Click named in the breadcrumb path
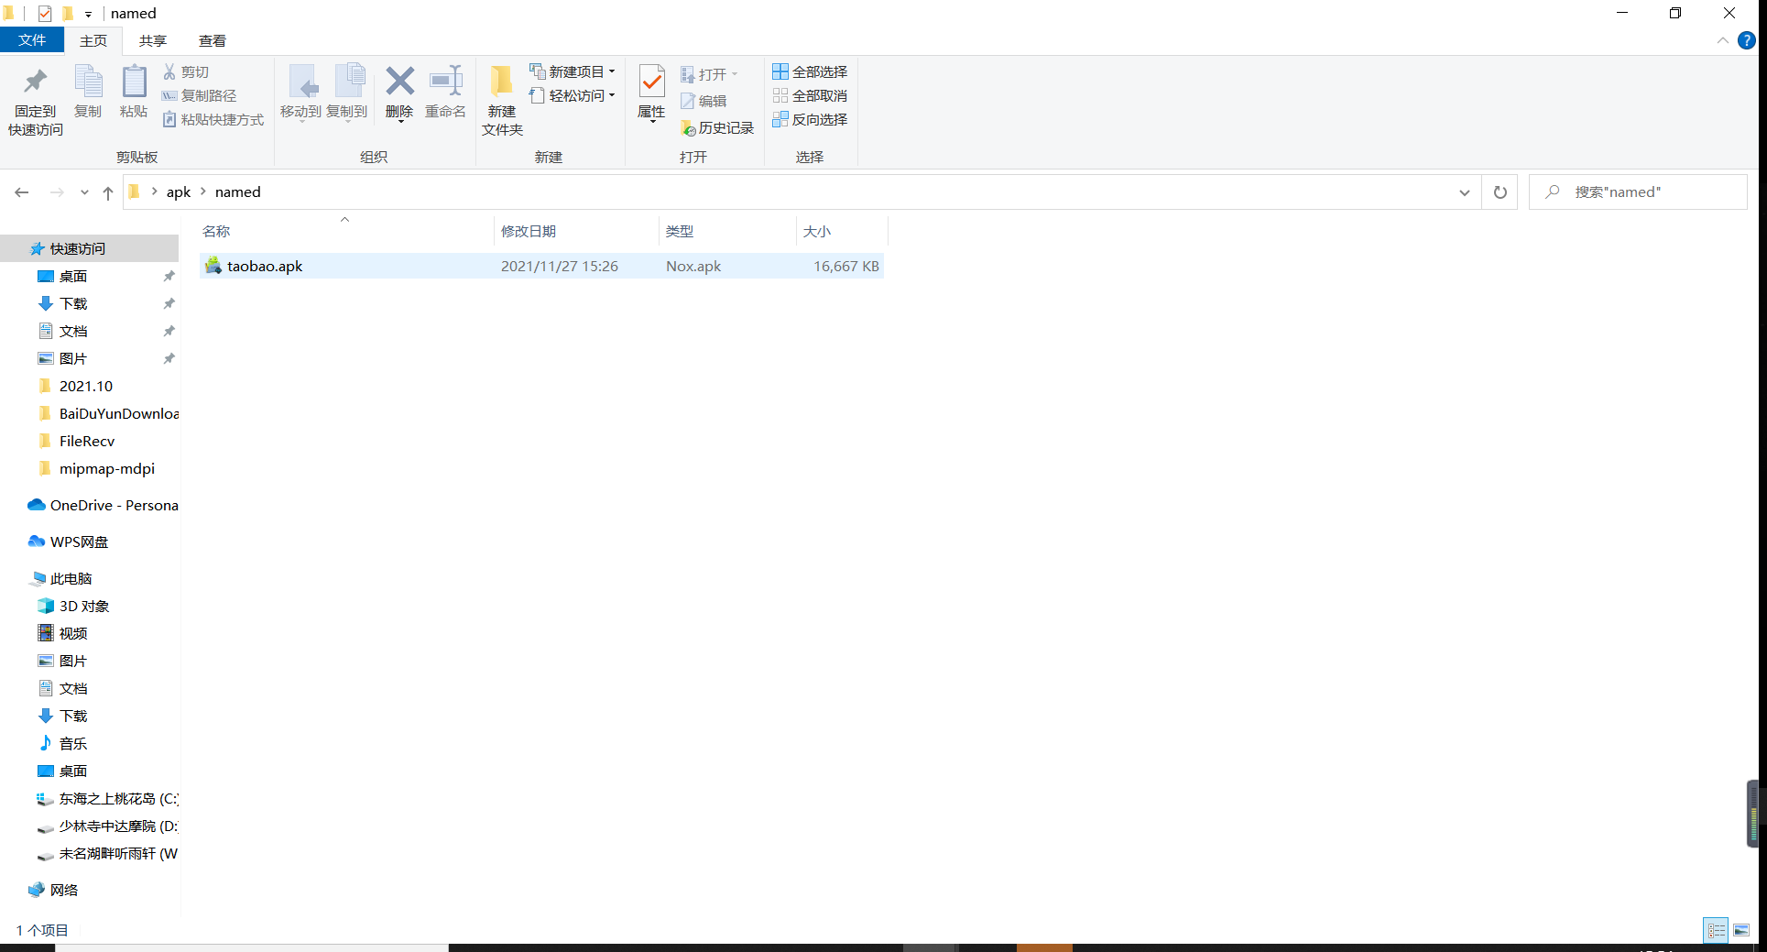Screen dimensions: 1767x952 tap(238, 191)
